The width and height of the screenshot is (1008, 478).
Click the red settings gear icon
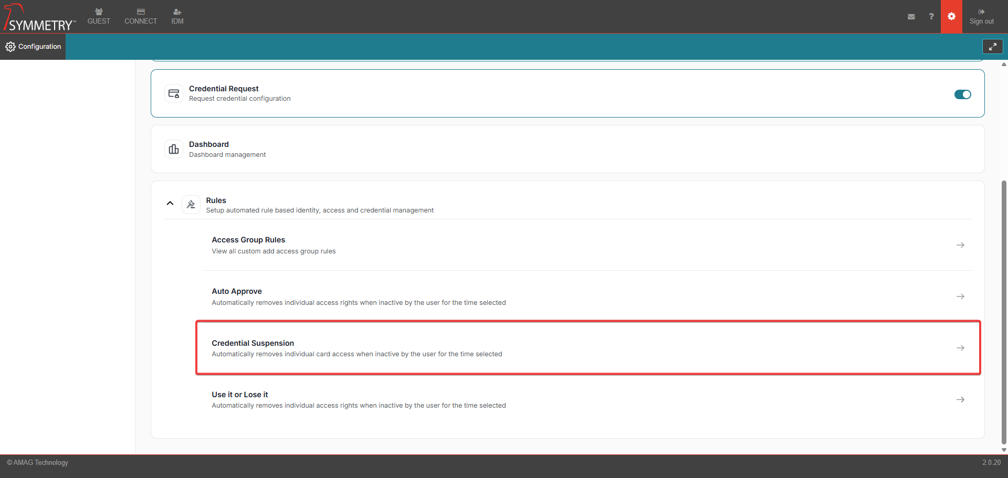[951, 17]
